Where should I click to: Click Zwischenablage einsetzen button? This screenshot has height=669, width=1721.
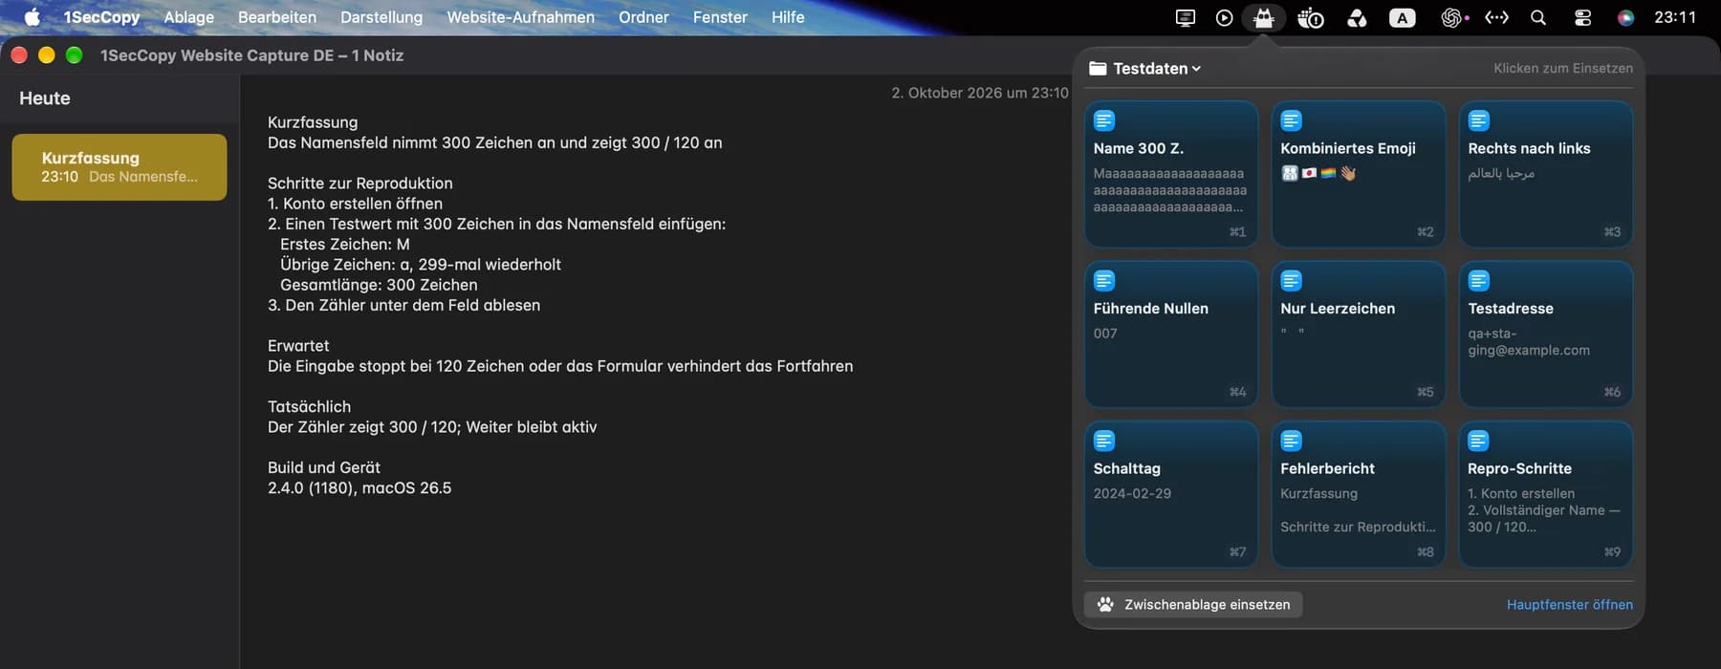pyautogui.click(x=1193, y=604)
